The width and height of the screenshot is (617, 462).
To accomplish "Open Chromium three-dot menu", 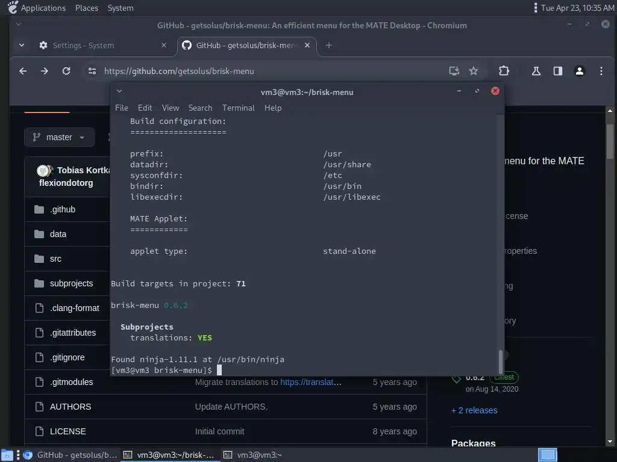I will (x=601, y=71).
